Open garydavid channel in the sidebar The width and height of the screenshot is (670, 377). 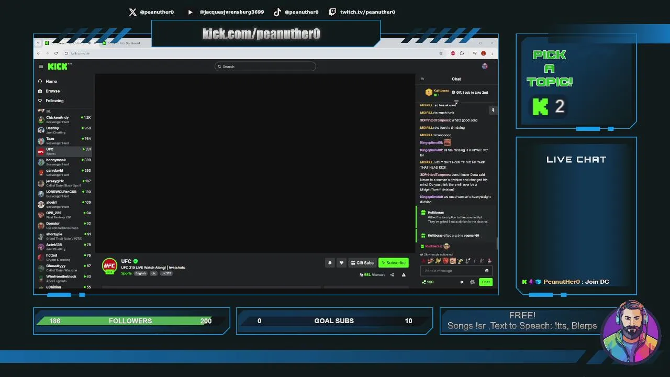[64, 172]
